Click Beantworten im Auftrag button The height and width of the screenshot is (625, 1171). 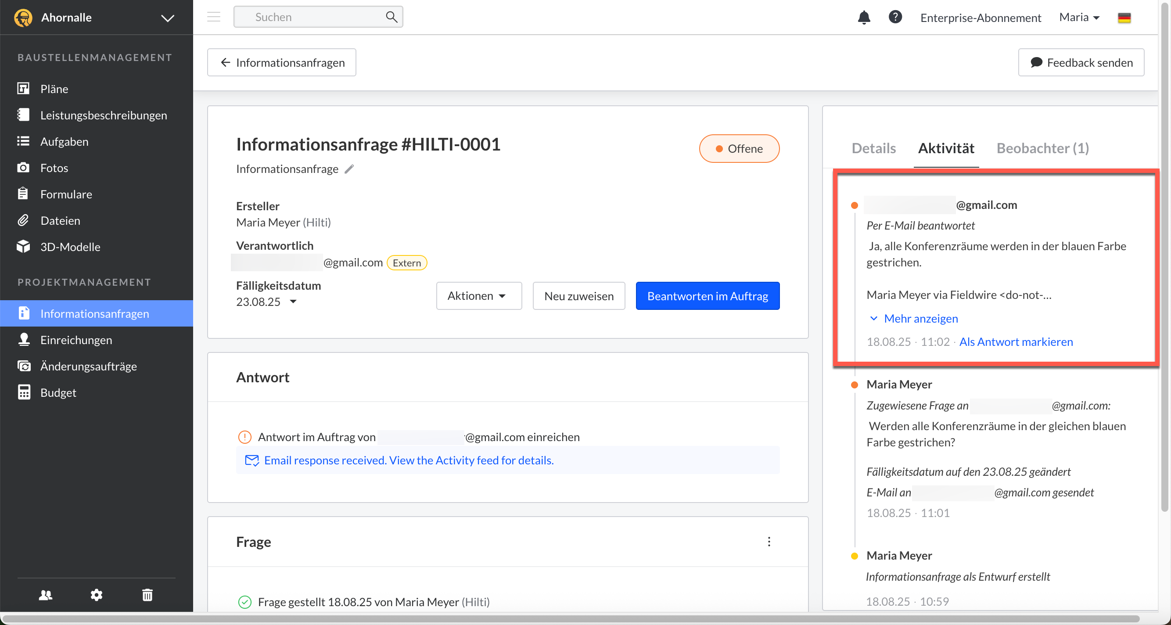[708, 296]
